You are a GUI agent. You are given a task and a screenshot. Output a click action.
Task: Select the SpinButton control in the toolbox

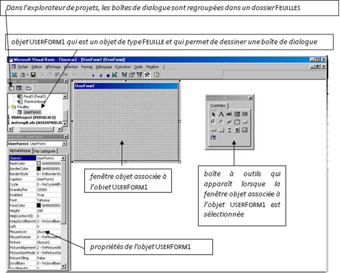pos(237,130)
